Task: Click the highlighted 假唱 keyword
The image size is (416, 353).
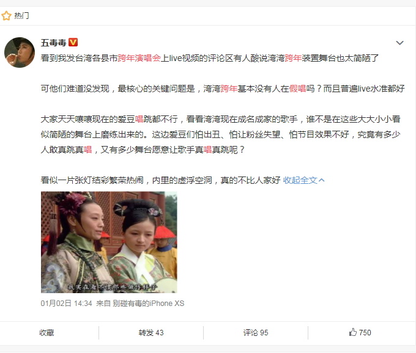Action: [x=298, y=89]
